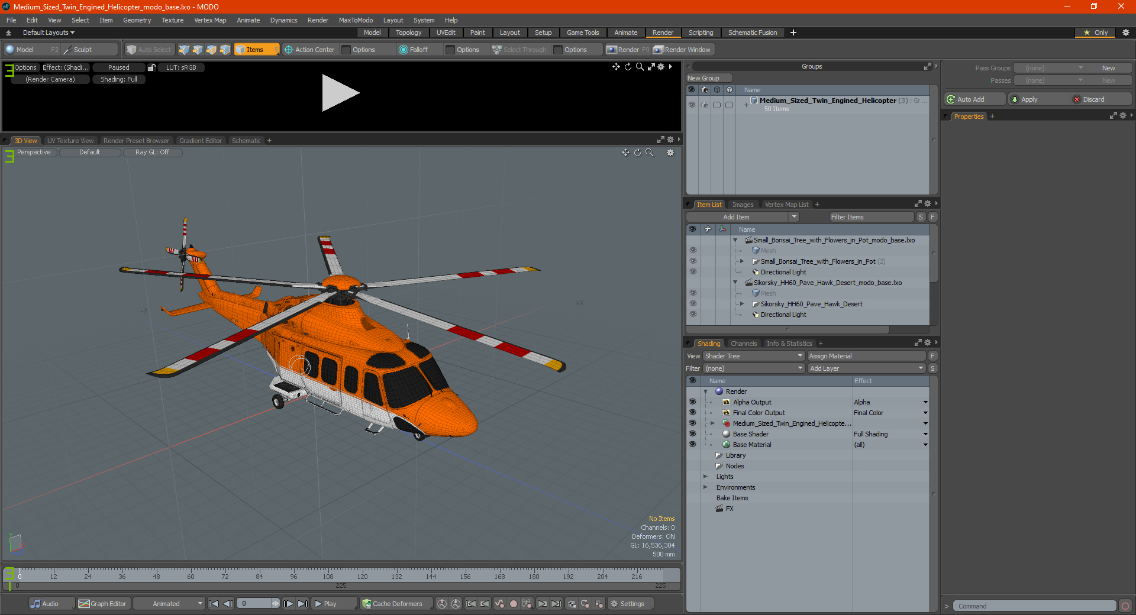Open the Filter (none) dropdown
The height and width of the screenshot is (615, 1136).
point(754,368)
